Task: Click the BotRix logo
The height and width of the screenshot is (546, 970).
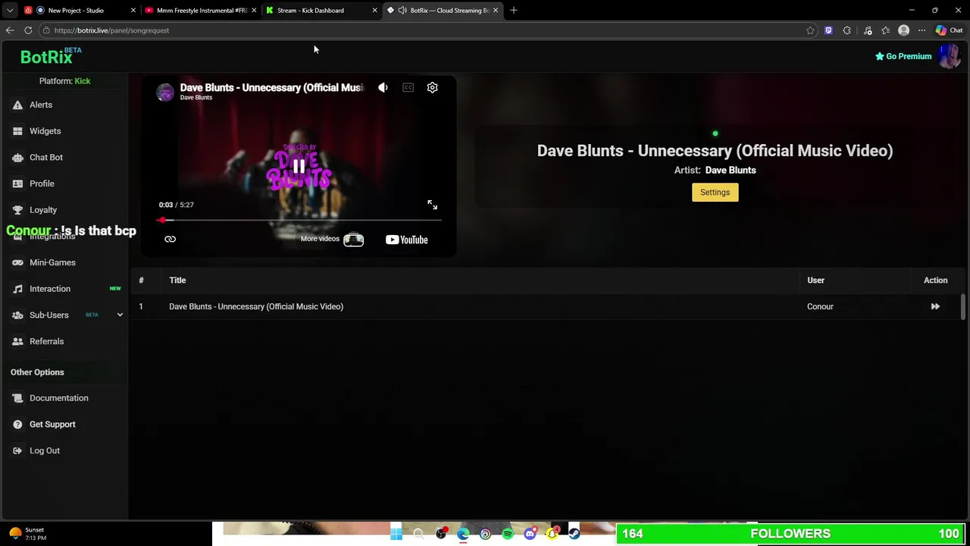Action: point(50,56)
